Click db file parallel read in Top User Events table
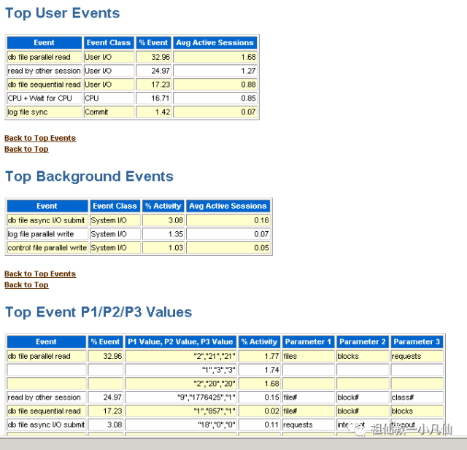Viewport: 467px width, 450px height. click(x=45, y=57)
